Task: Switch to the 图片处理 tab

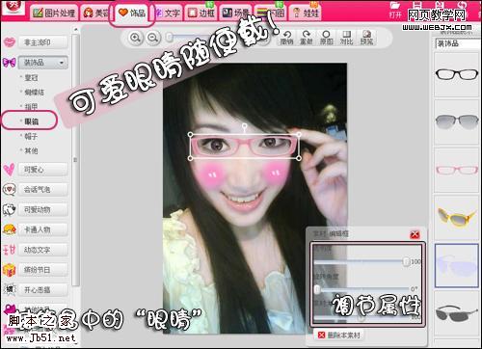Action: 54,13
